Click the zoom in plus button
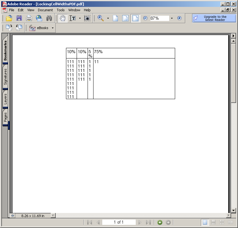 [180, 18]
